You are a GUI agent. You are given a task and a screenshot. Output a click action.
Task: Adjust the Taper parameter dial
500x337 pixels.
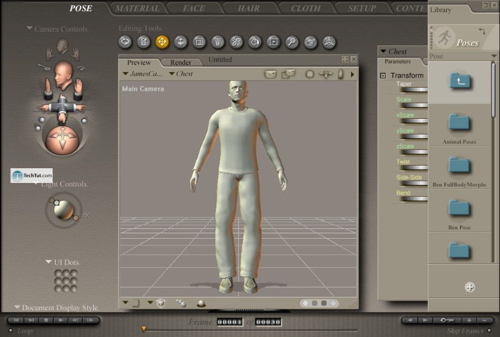tap(414, 89)
